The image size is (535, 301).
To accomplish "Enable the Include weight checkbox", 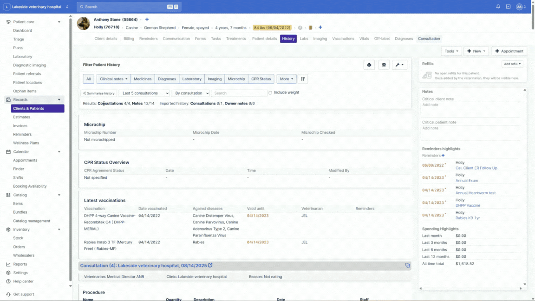I will point(270,93).
